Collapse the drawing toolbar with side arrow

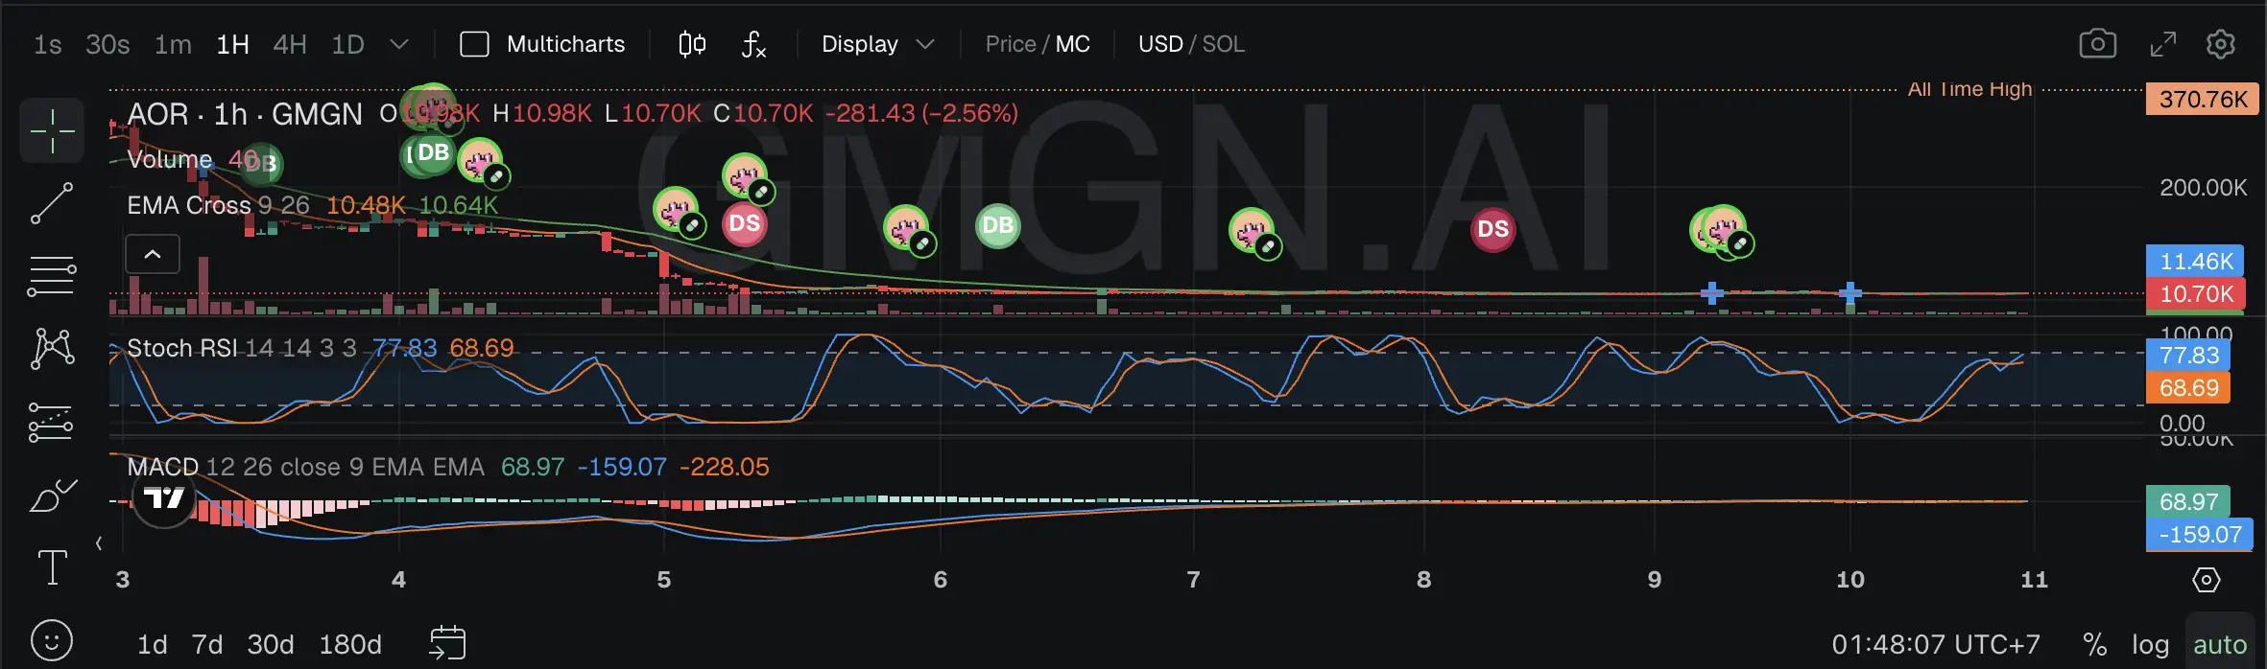pyautogui.click(x=99, y=543)
